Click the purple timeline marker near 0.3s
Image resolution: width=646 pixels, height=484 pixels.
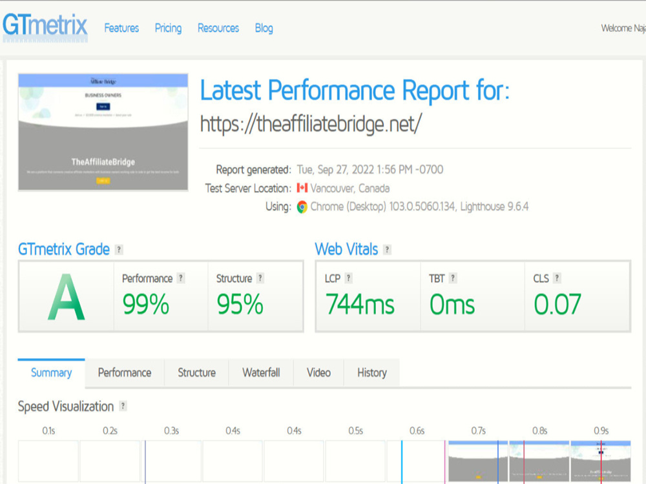(x=145, y=462)
